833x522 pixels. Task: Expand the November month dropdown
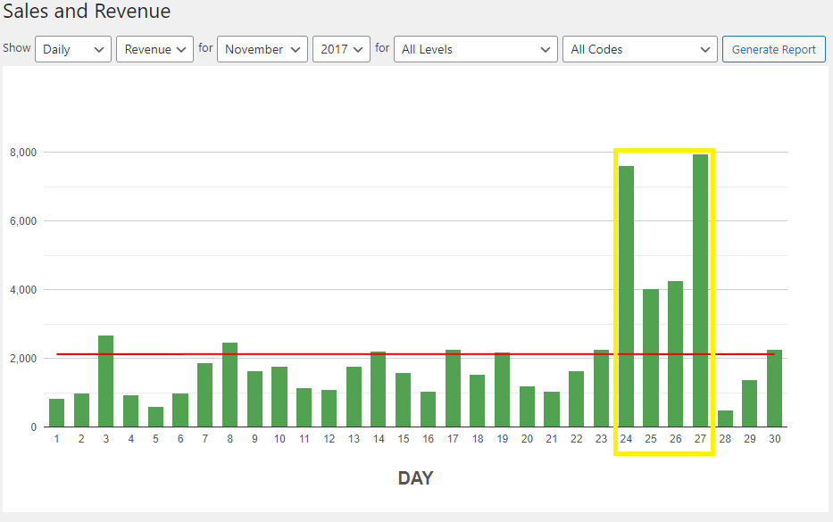coord(262,49)
